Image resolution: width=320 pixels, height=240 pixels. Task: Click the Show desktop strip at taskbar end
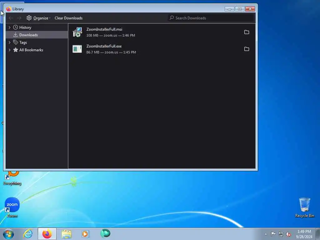coord(317,234)
